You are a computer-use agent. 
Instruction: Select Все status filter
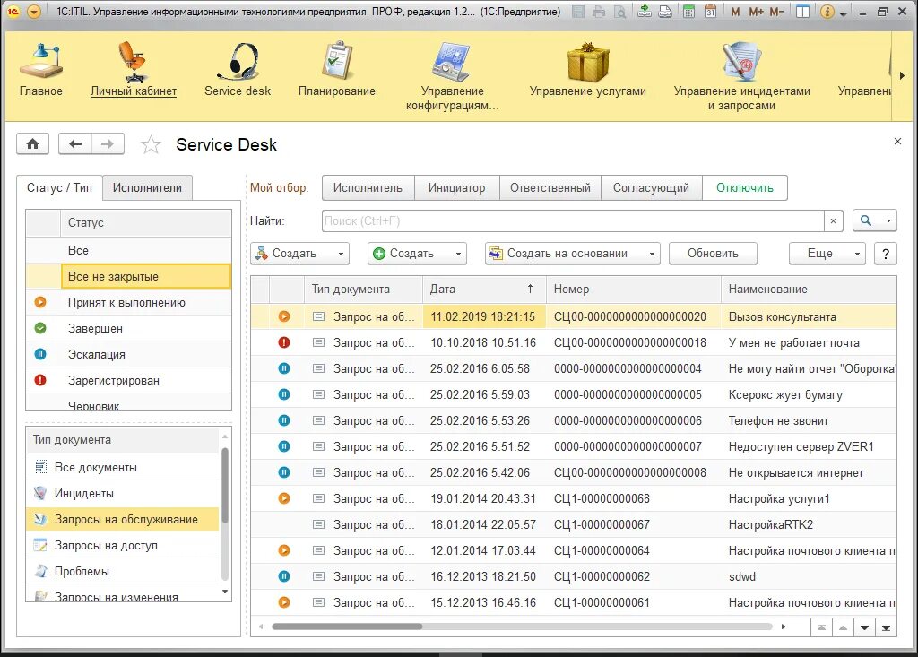[129, 250]
